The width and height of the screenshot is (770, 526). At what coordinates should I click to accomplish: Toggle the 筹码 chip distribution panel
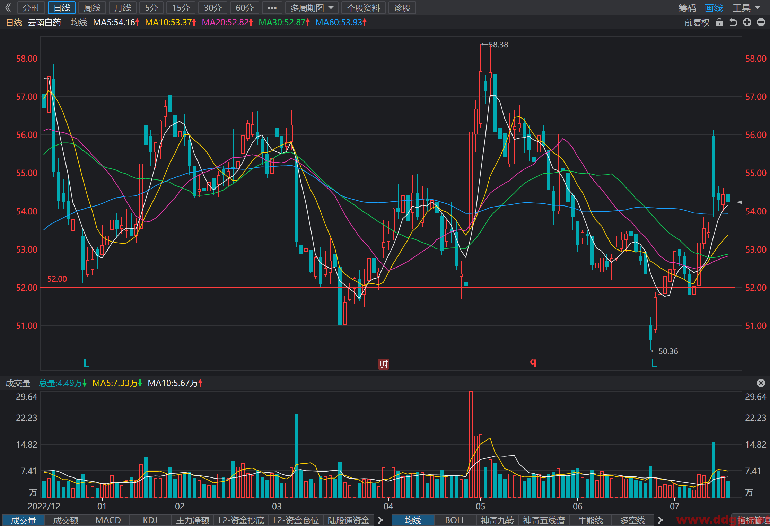pyautogui.click(x=687, y=8)
